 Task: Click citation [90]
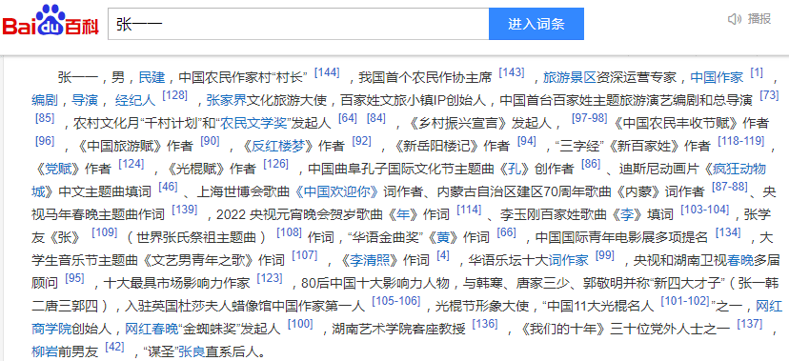click(211, 141)
